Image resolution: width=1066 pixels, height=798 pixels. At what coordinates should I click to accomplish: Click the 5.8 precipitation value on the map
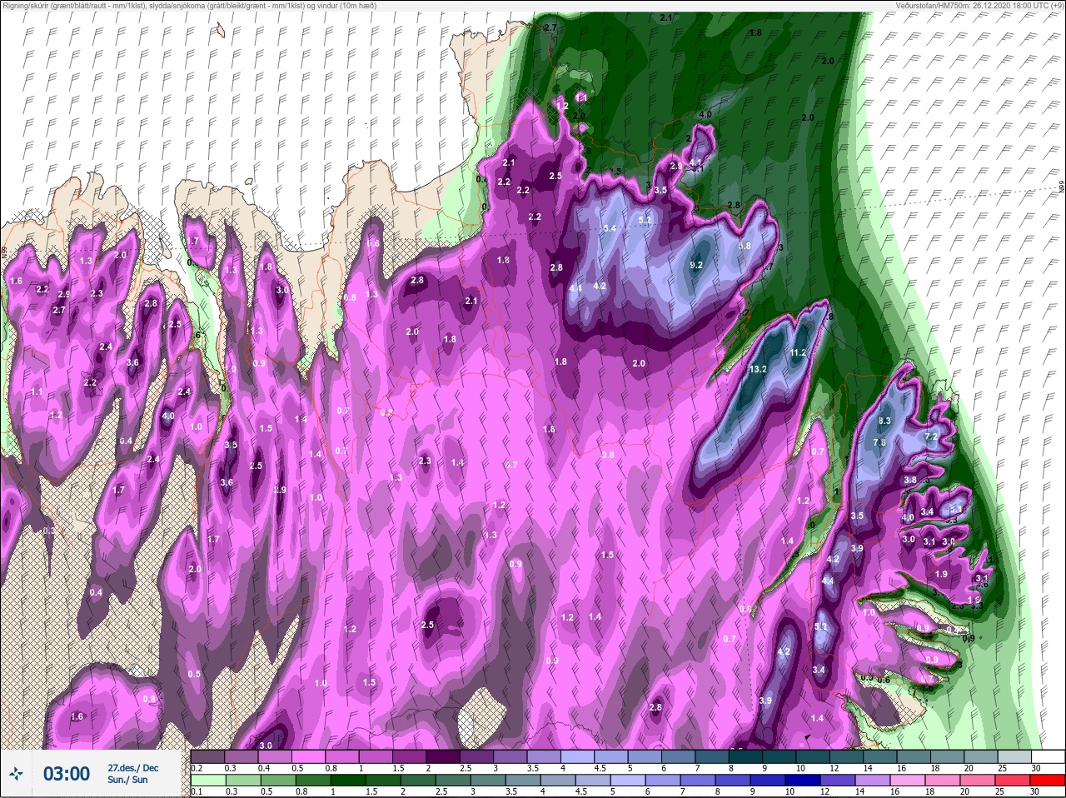coord(745,246)
